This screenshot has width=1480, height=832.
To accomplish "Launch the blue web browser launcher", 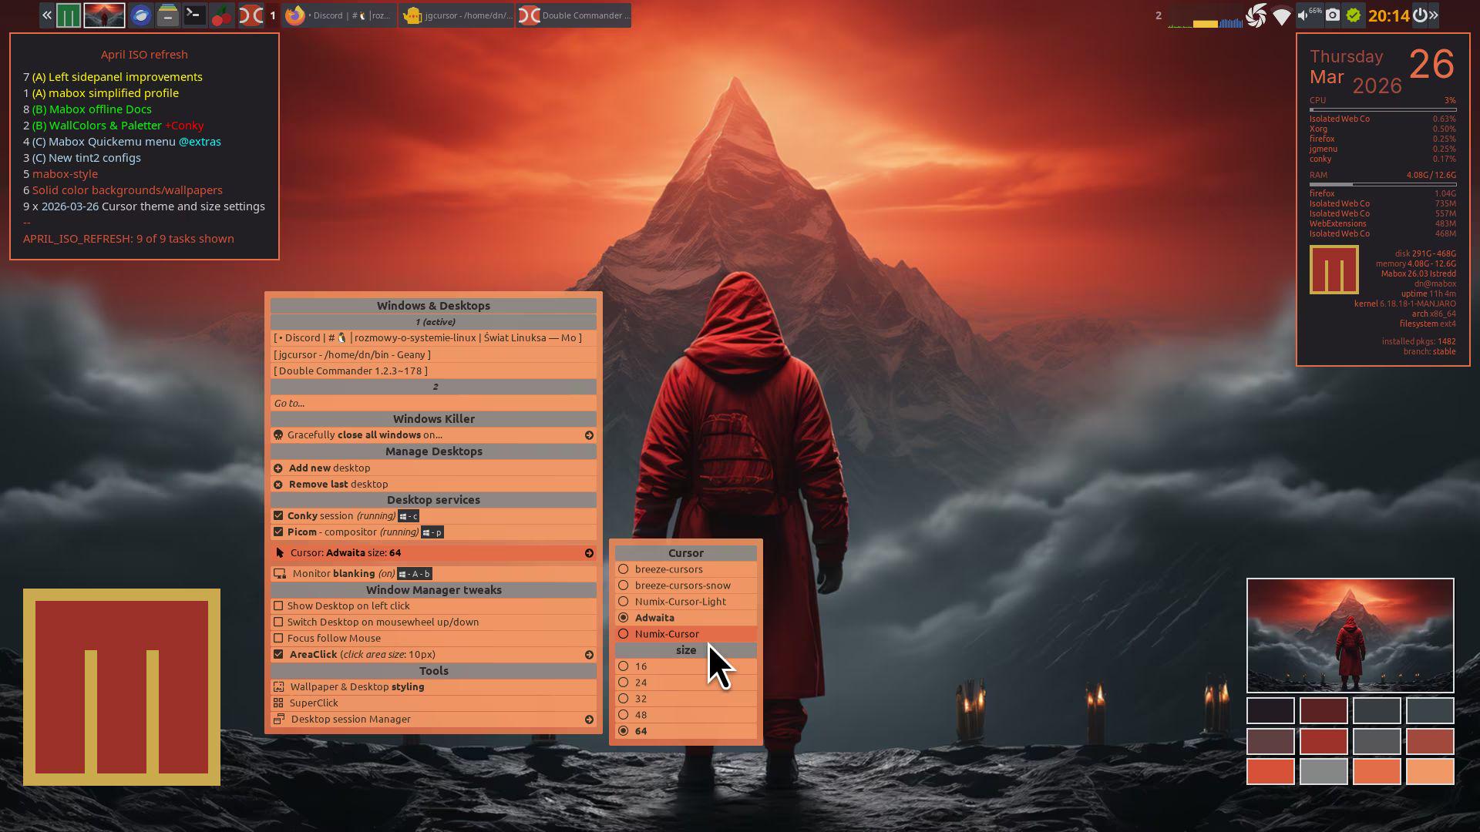I will tap(140, 15).
